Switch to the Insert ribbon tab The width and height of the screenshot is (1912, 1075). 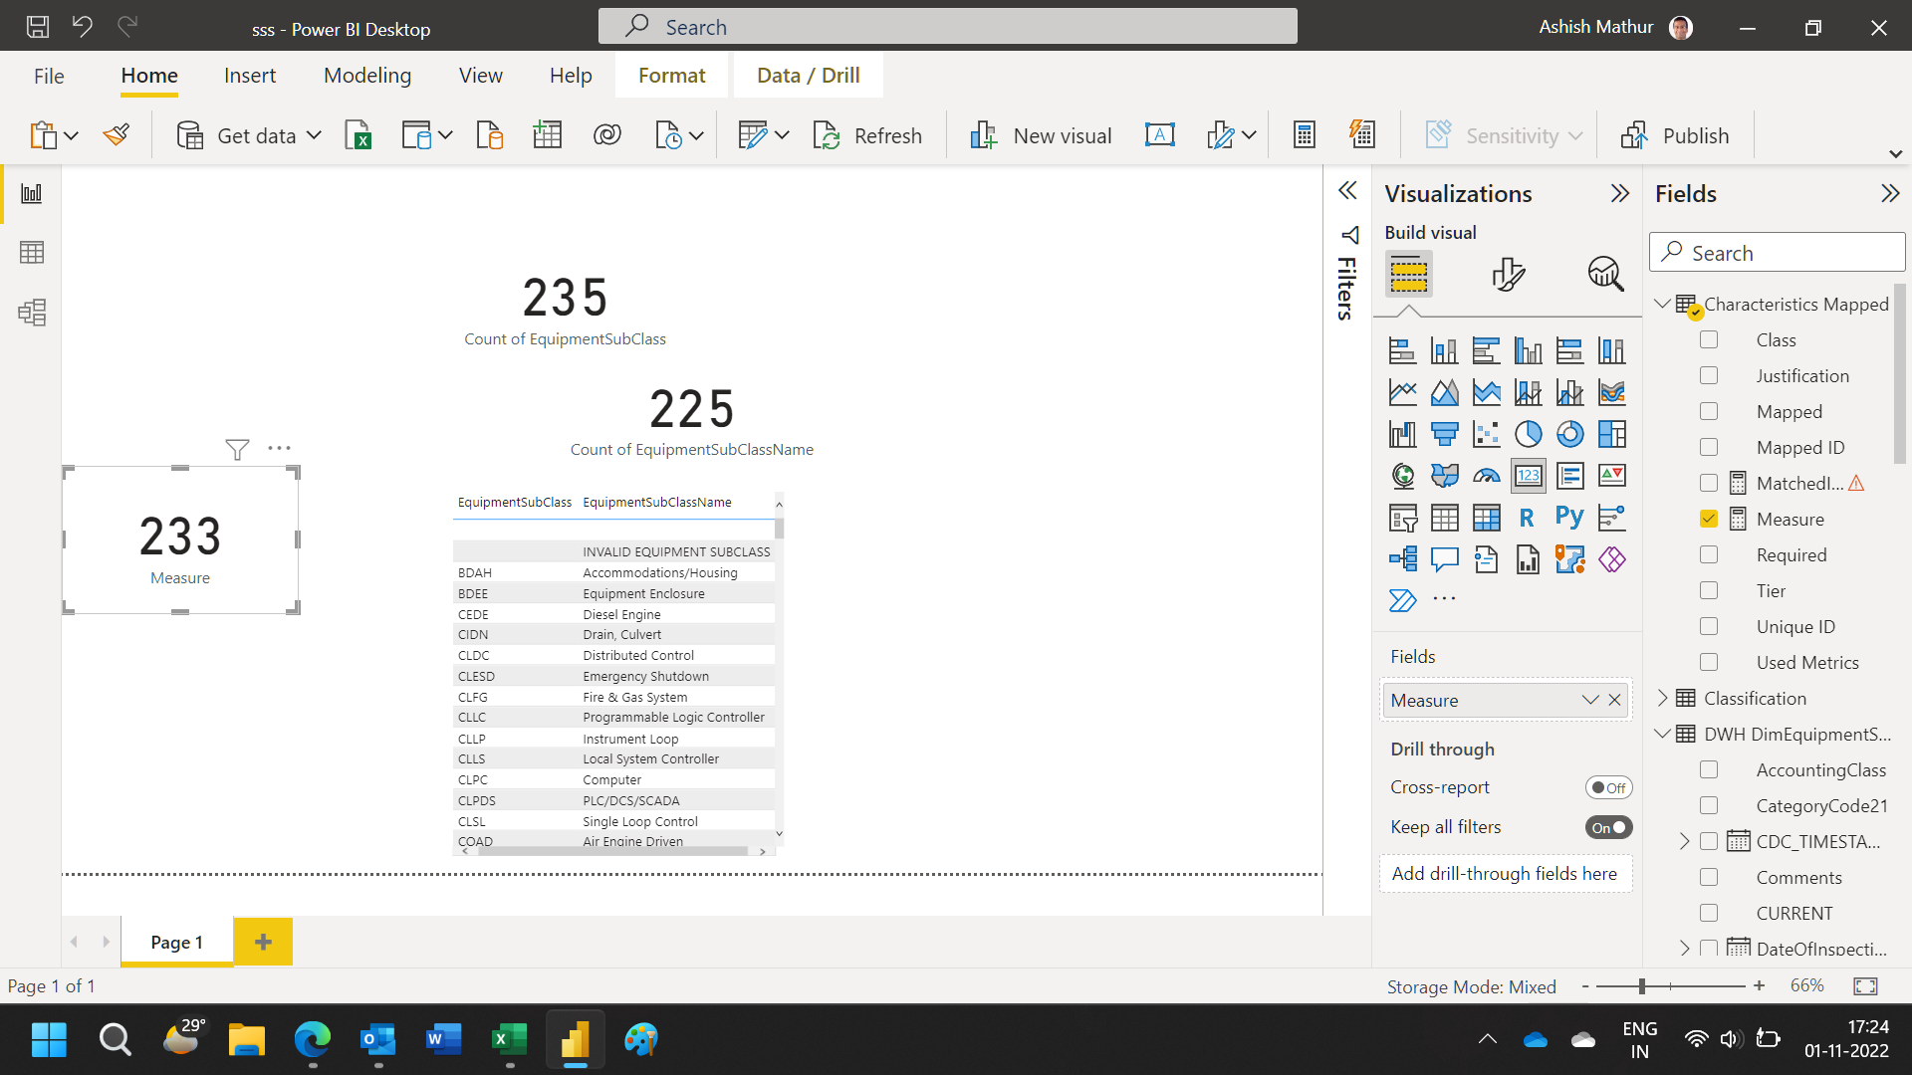[x=250, y=76]
